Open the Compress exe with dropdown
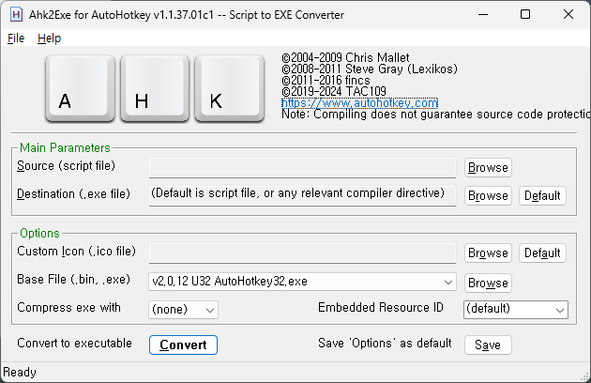The image size is (591, 383). (209, 309)
